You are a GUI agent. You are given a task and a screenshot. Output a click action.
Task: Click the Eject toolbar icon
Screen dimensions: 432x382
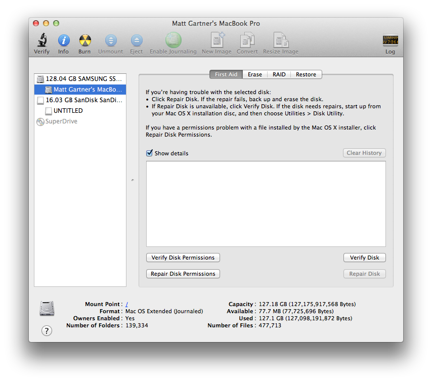[137, 40]
